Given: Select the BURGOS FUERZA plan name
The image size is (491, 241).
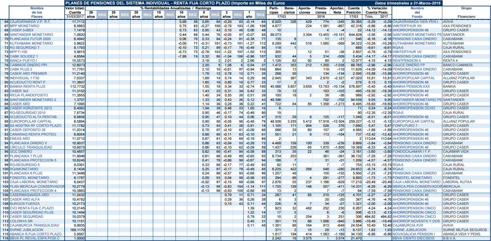Looking at the screenshot, I should pyautogui.click(x=24, y=204).
